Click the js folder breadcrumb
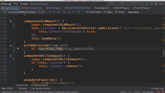The image size is (165, 93). pos(16,4)
